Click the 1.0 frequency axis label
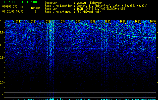The image size is (158, 100). point(2,45)
